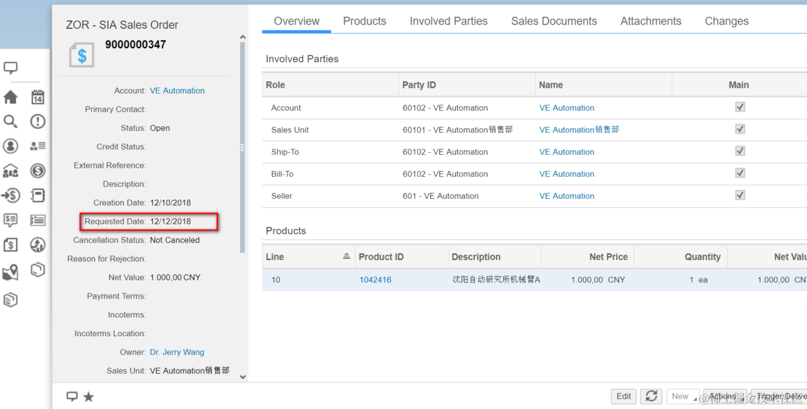
Task: Open the map with location pin icon
Action: coord(10,272)
